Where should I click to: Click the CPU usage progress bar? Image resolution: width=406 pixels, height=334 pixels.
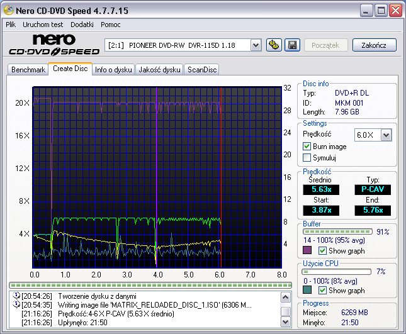pos(336,272)
